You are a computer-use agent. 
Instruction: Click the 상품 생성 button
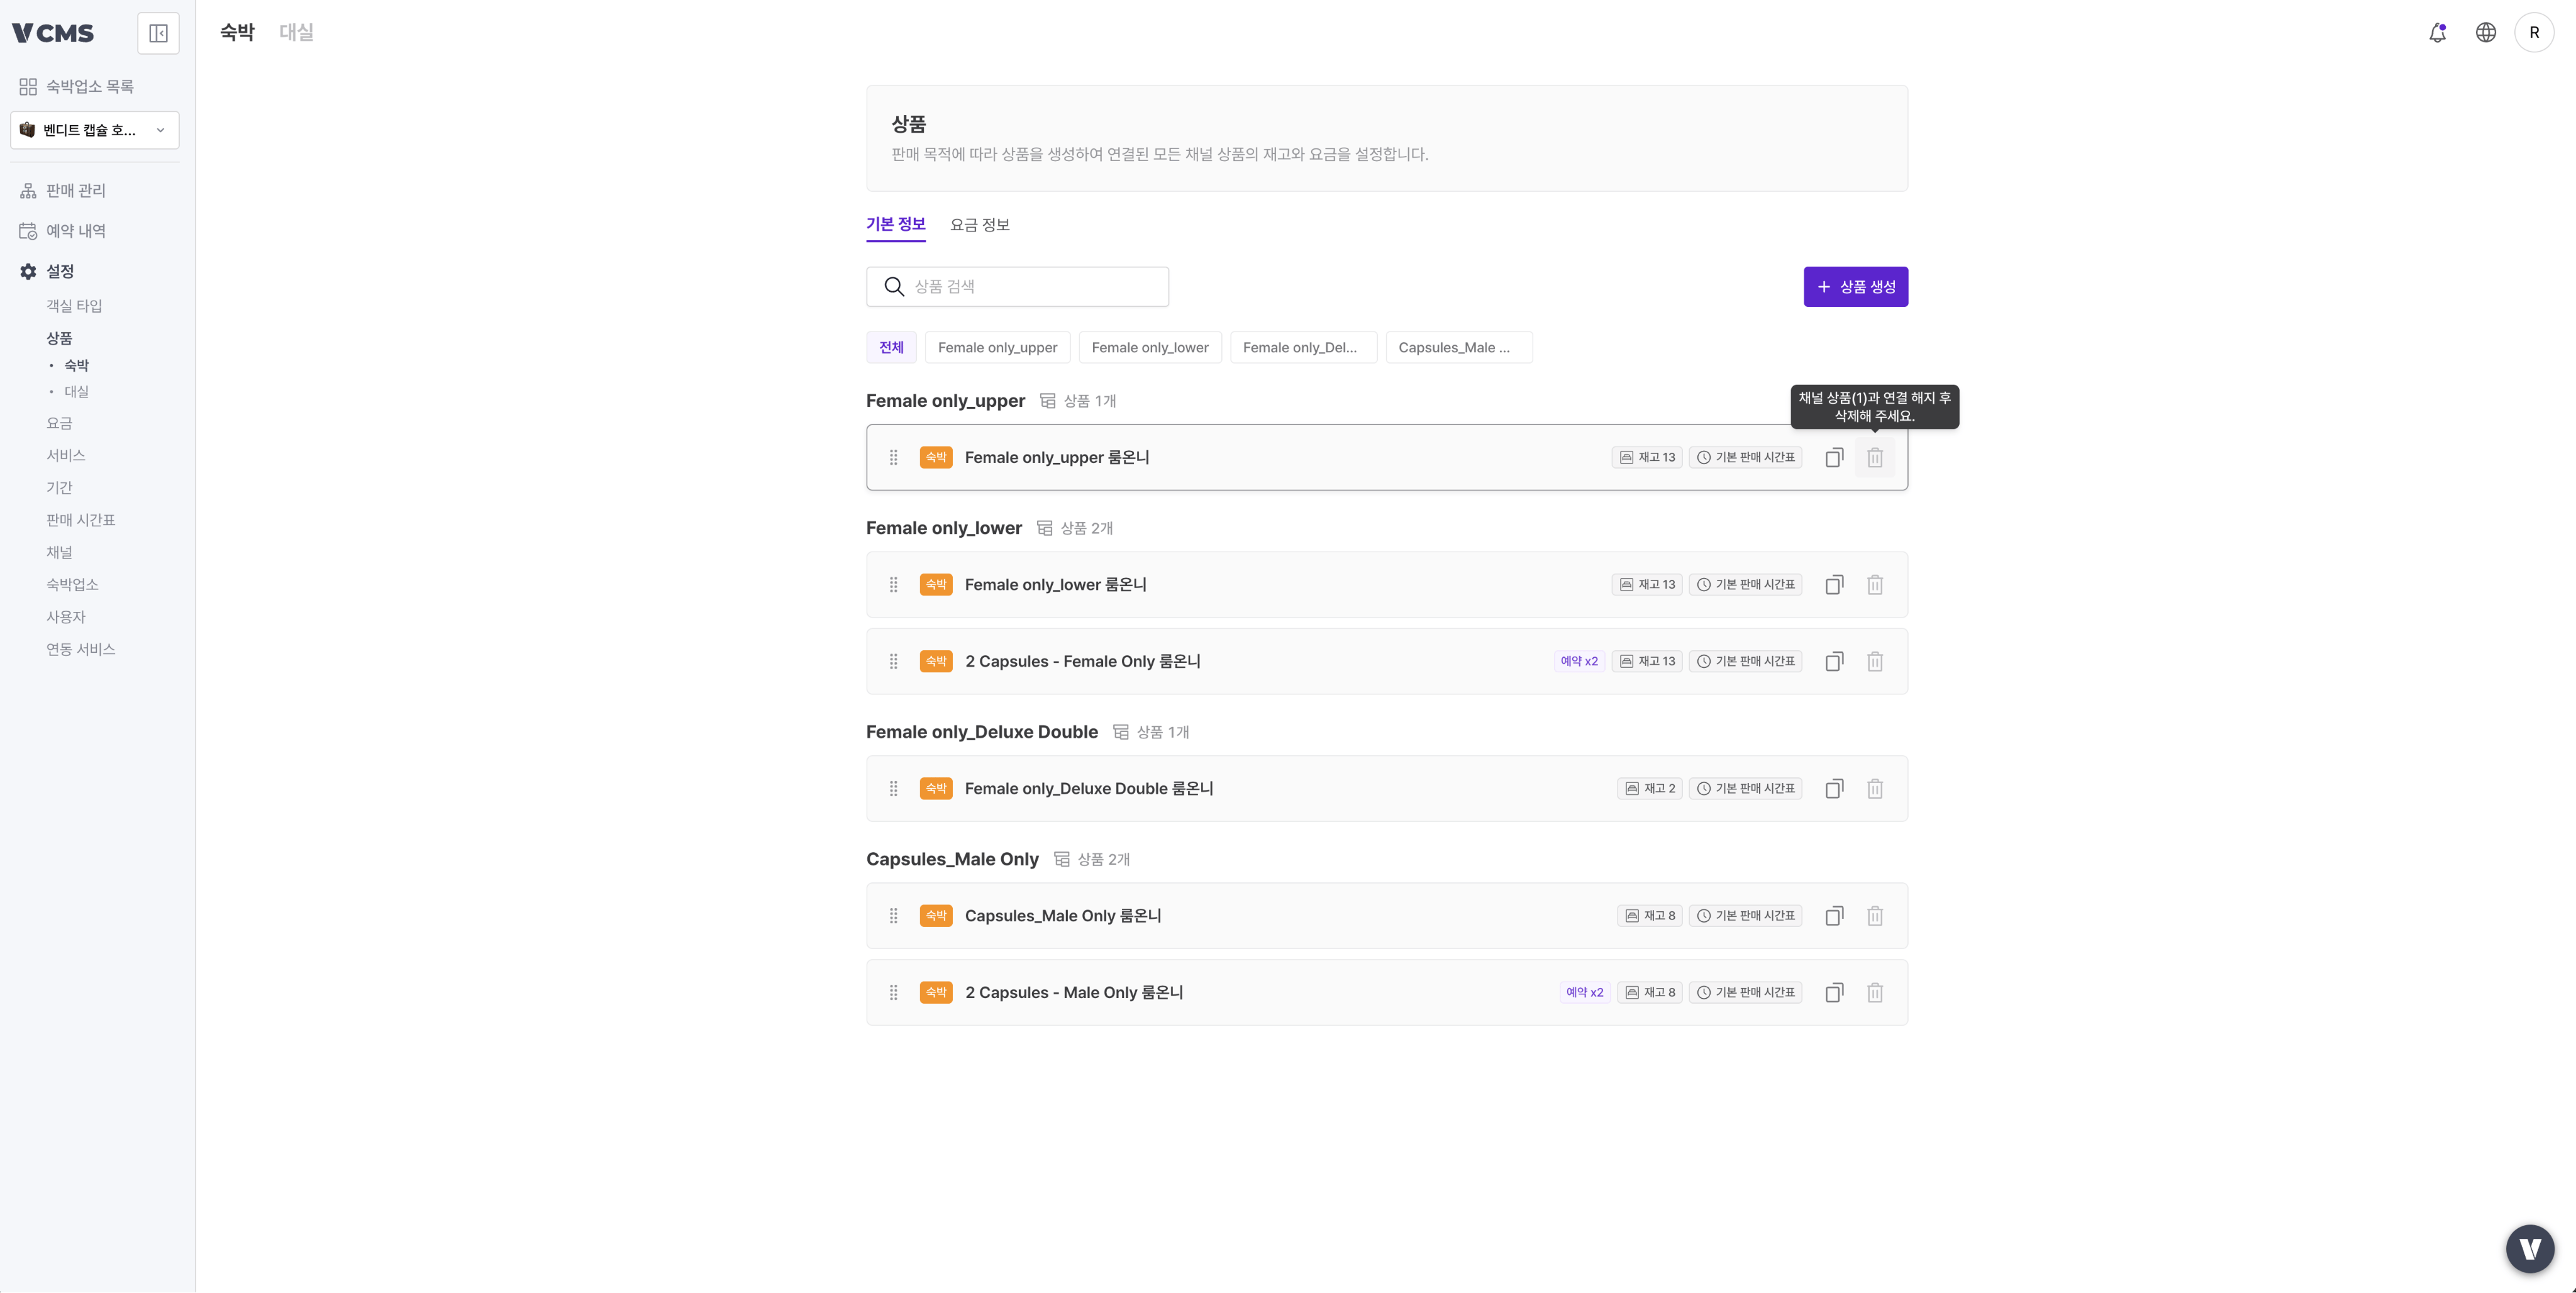tap(1855, 287)
